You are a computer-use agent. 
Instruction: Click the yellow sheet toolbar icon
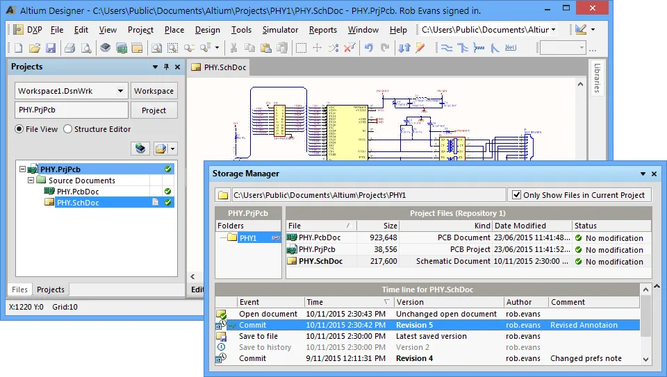point(137,48)
